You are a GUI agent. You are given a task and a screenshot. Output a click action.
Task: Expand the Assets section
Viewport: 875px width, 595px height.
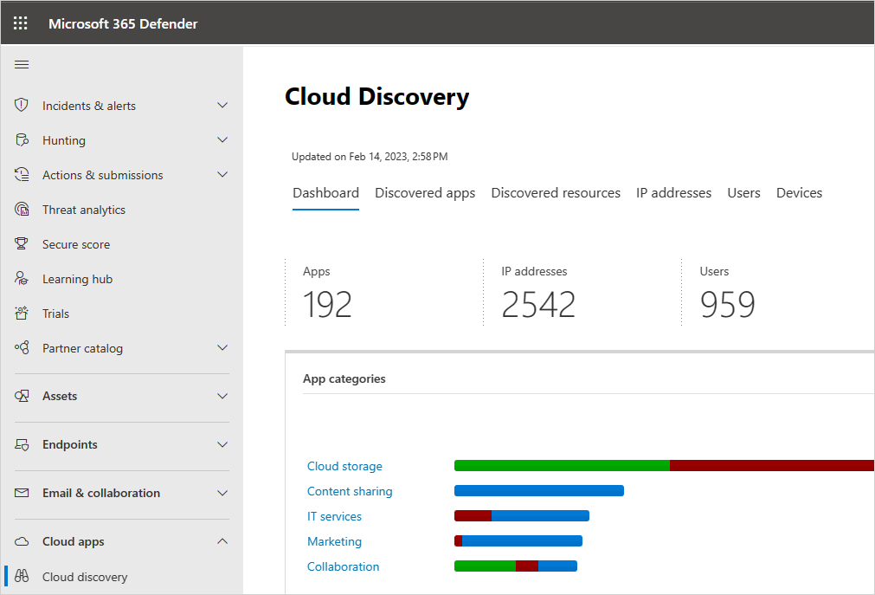pyautogui.click(x=222, y=396)
